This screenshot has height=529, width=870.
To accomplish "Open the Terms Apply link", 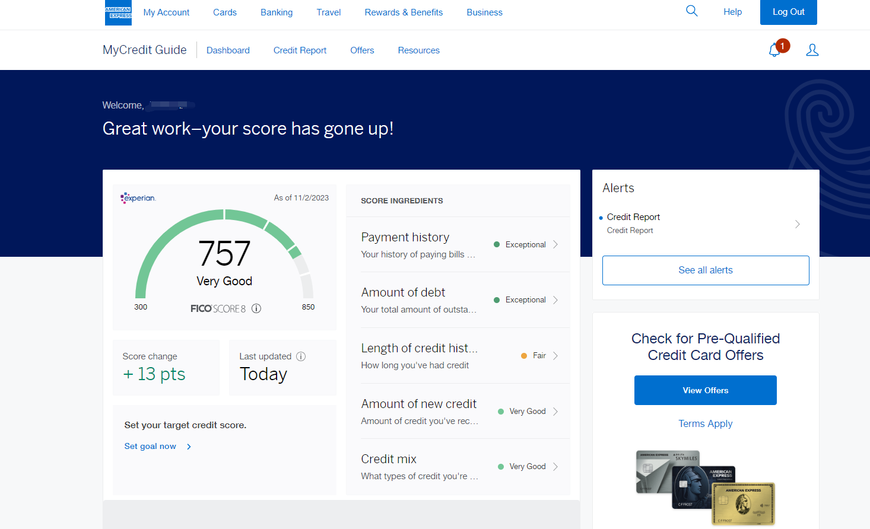I will coord(705,423).
